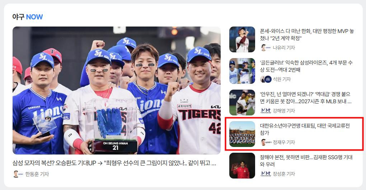Read 폰세-와이스 한화 MVP article
The height and width of the screenshot is (190, 366).
pos(307,34)
